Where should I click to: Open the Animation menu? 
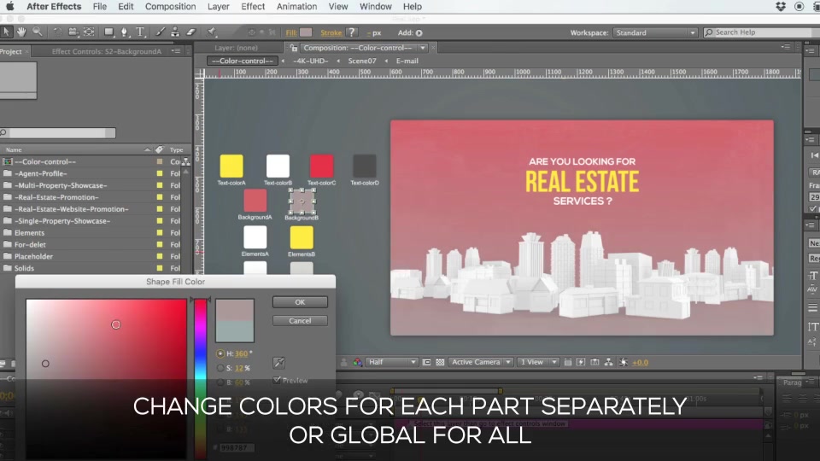296,6
